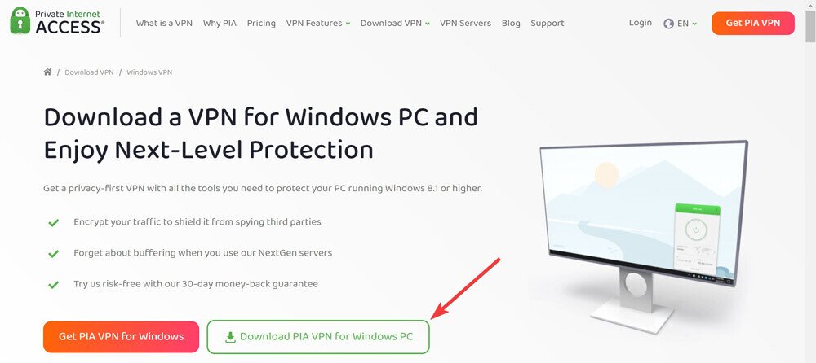Open the Download VPN dropdown menu

click(x=395, y=24)
